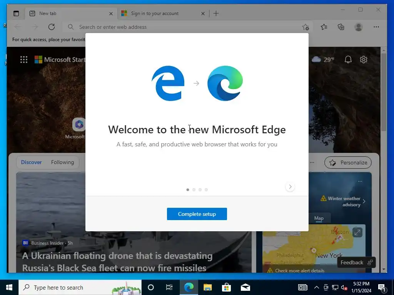This screenshot has height=295, width=394.
Task: Open Settings and more ellipsis menu
Action: [376, 27]
